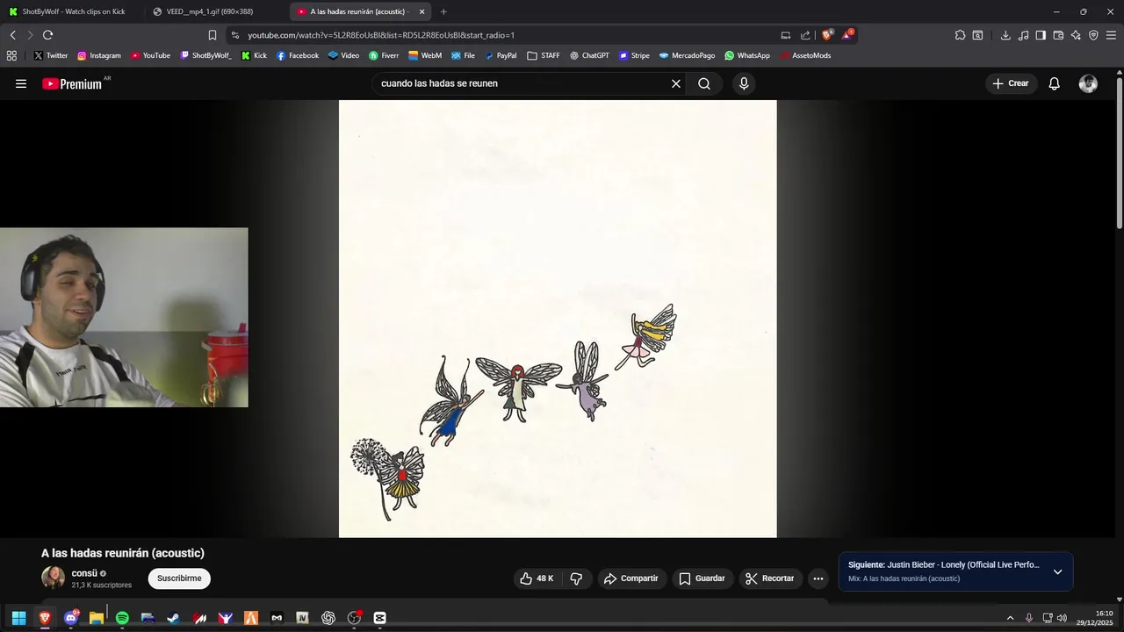Open the Fiverr bookmark
This screenshot has height=632, width=1124.
click(x=384, y=55)
